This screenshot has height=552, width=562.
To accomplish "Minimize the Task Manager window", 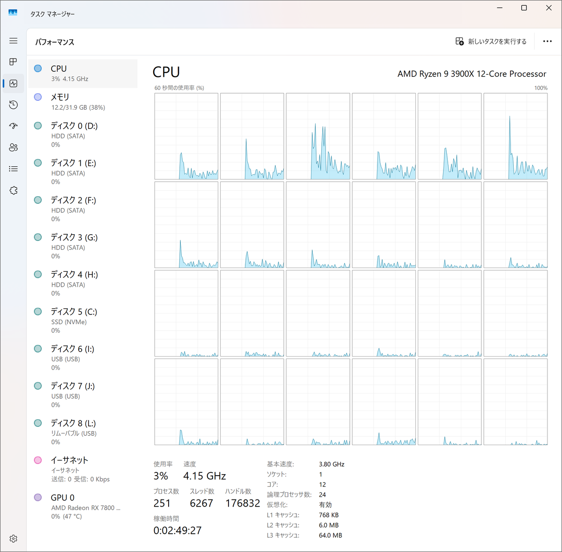I will coord(500,8).
